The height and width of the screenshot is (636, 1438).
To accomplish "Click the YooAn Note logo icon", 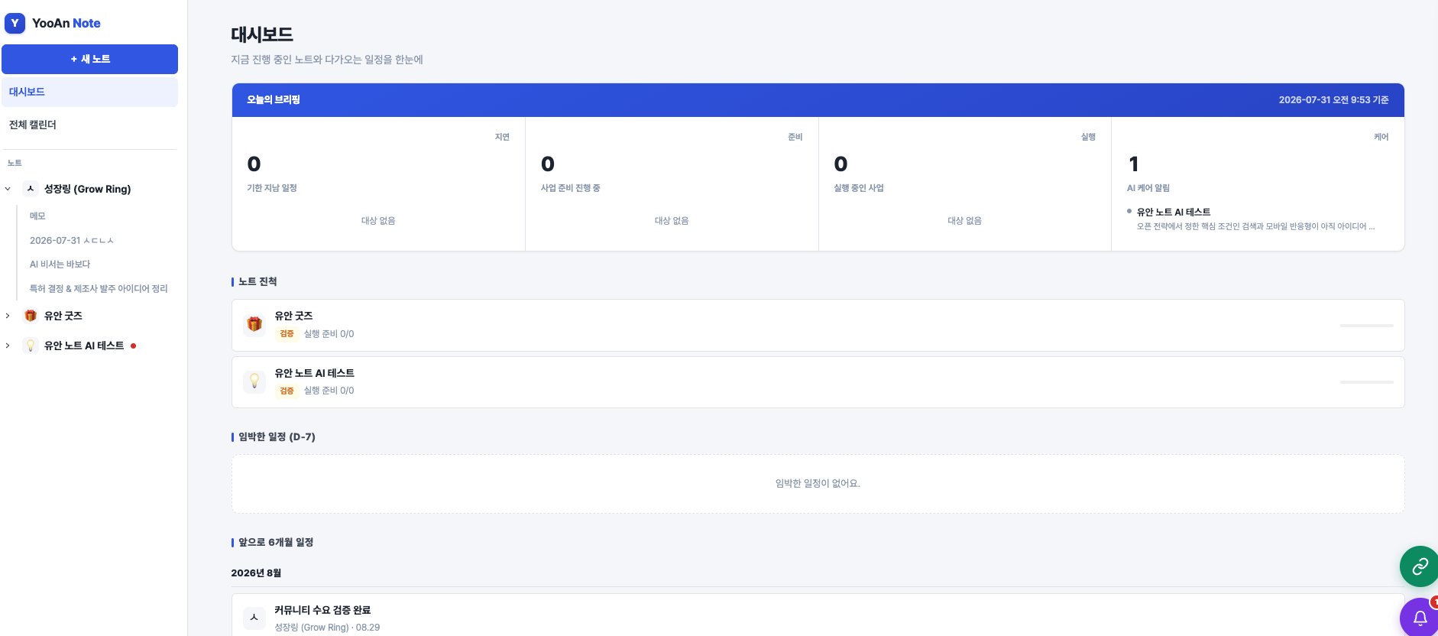I will (15, 23).
